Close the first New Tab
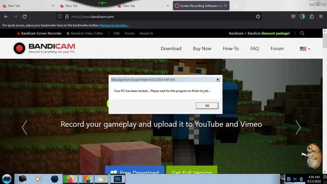327x184 pixels. point(53,6)
